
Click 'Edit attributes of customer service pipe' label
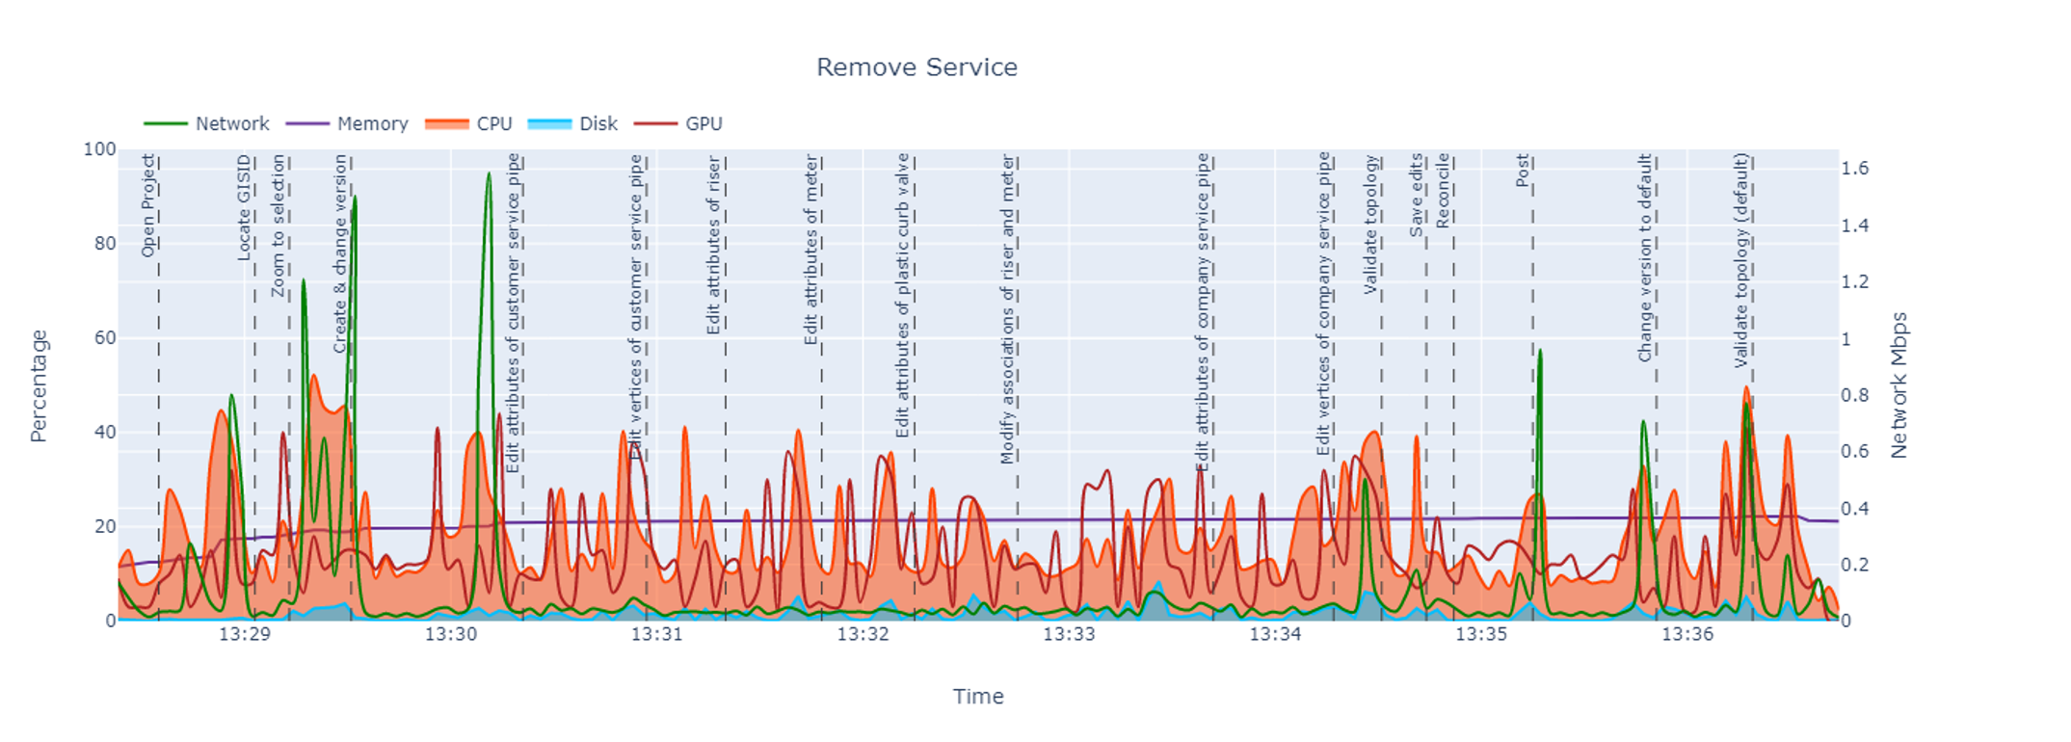(513, 312)
